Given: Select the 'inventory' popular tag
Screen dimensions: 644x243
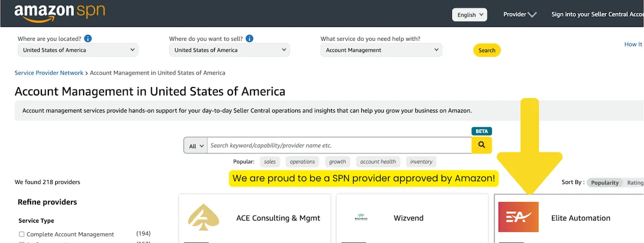Looking at the screenshot, I should tap(421, 161).
